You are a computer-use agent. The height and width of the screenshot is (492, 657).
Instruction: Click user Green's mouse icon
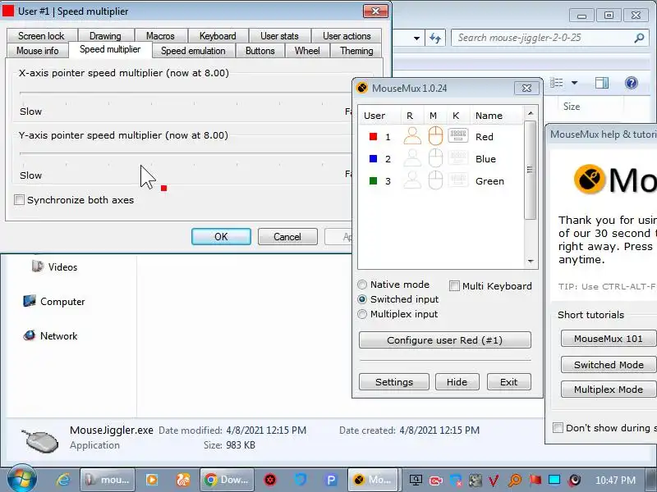[x=435, y=180]
